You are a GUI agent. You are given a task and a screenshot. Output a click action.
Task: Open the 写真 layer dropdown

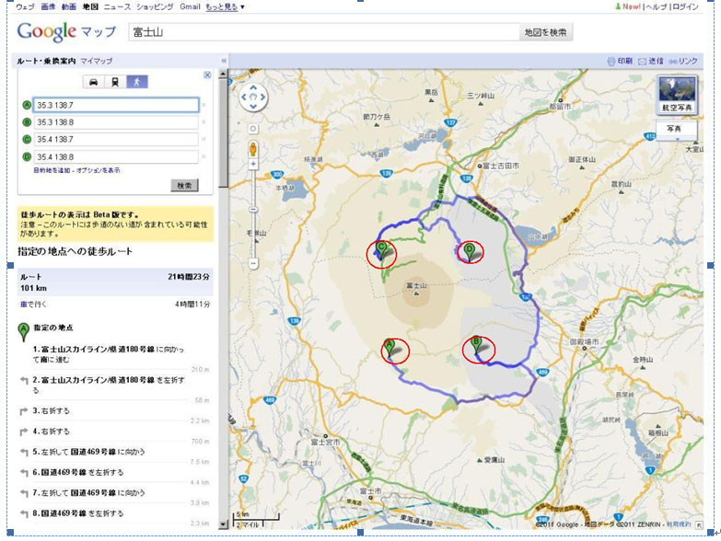pyautogui.click(x=677, y=131)
